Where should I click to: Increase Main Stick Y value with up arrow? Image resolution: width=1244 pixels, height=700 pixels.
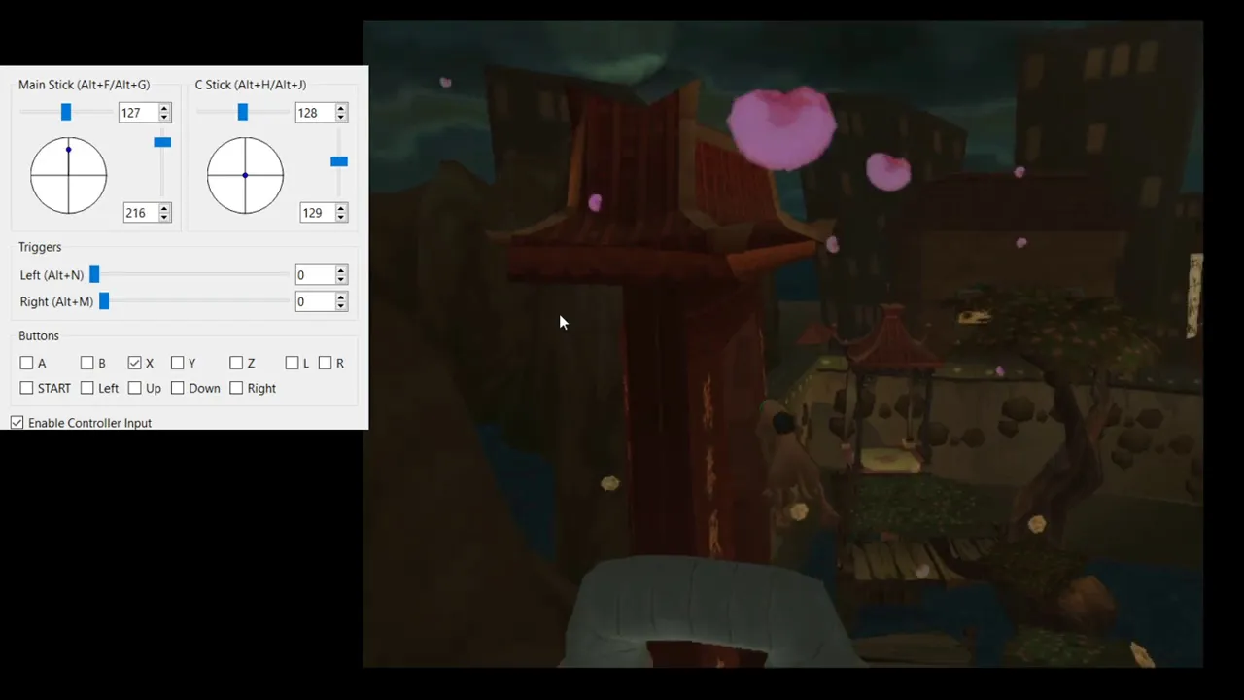164,208
